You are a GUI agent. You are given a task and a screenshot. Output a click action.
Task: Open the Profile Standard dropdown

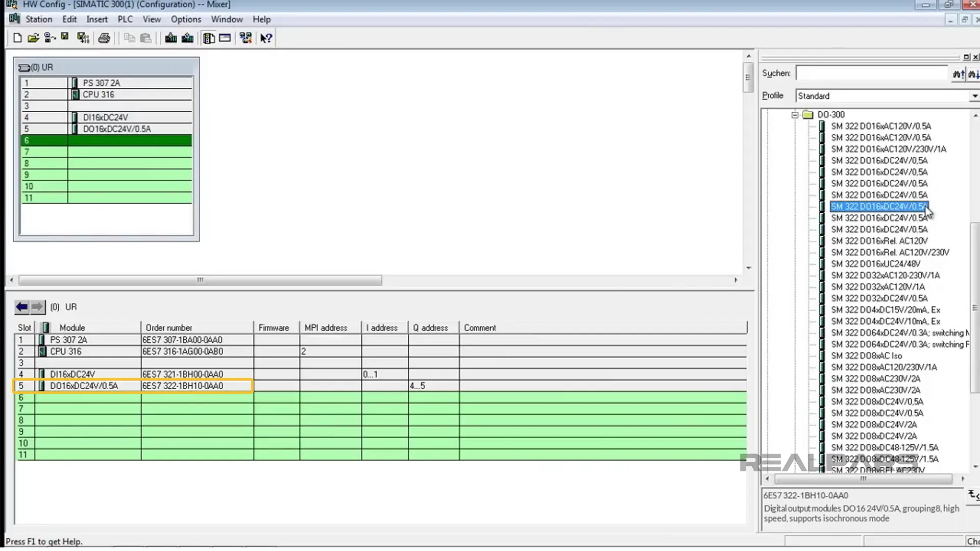coord(974,96)
